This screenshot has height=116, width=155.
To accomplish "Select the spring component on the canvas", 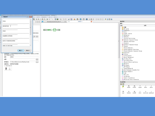I will click(49, 30).
